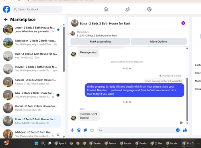The image size is (201, 148).
Task: Open Chat section in right panel
Action: pos(198,73)
